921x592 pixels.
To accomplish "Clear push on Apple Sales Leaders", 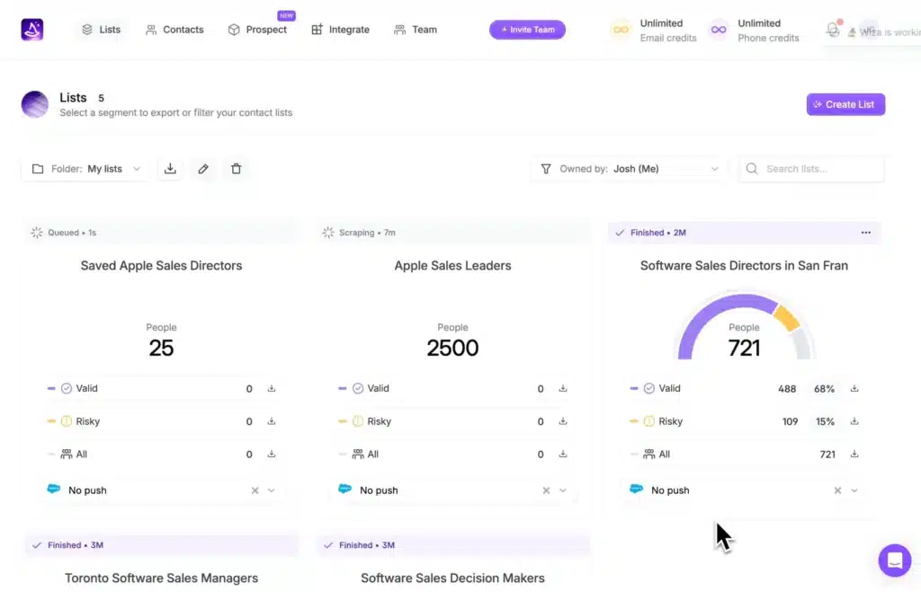I will [546, 490].
